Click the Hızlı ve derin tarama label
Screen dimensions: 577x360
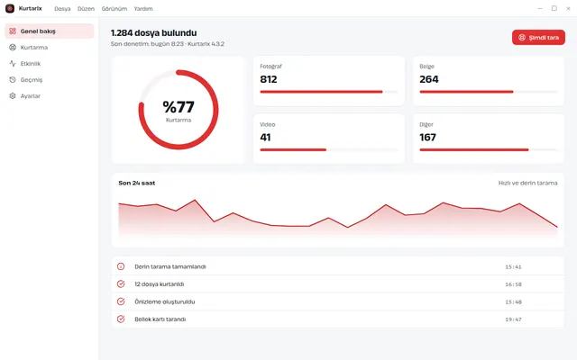(527, 183)
